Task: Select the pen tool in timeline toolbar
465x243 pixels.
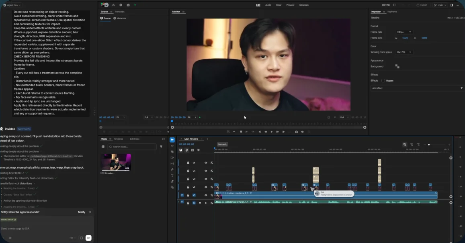Action: [x=172, y=169]
